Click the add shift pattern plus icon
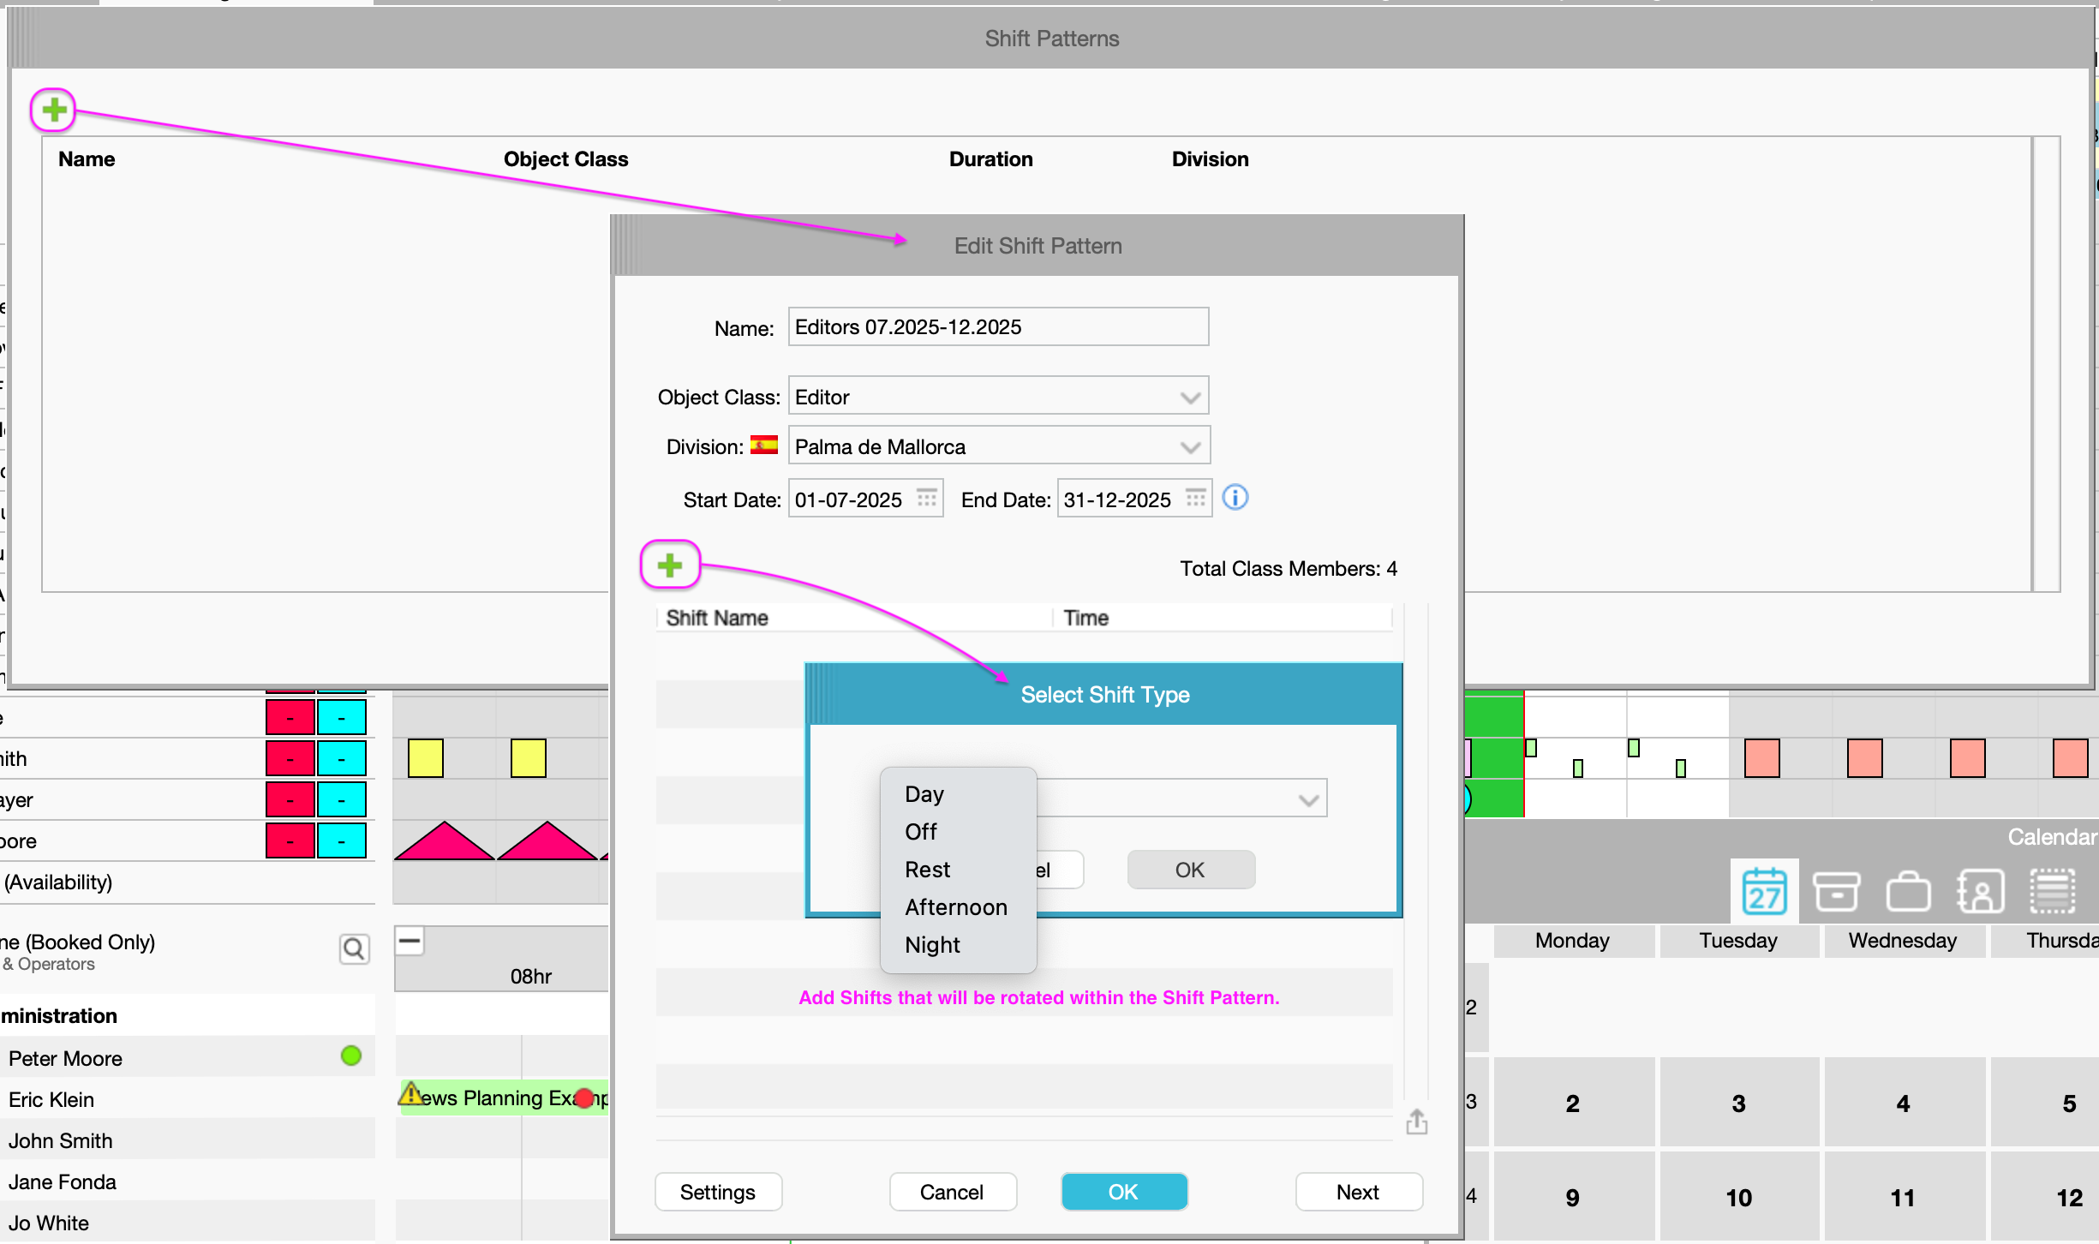 (x=54, y=110)
